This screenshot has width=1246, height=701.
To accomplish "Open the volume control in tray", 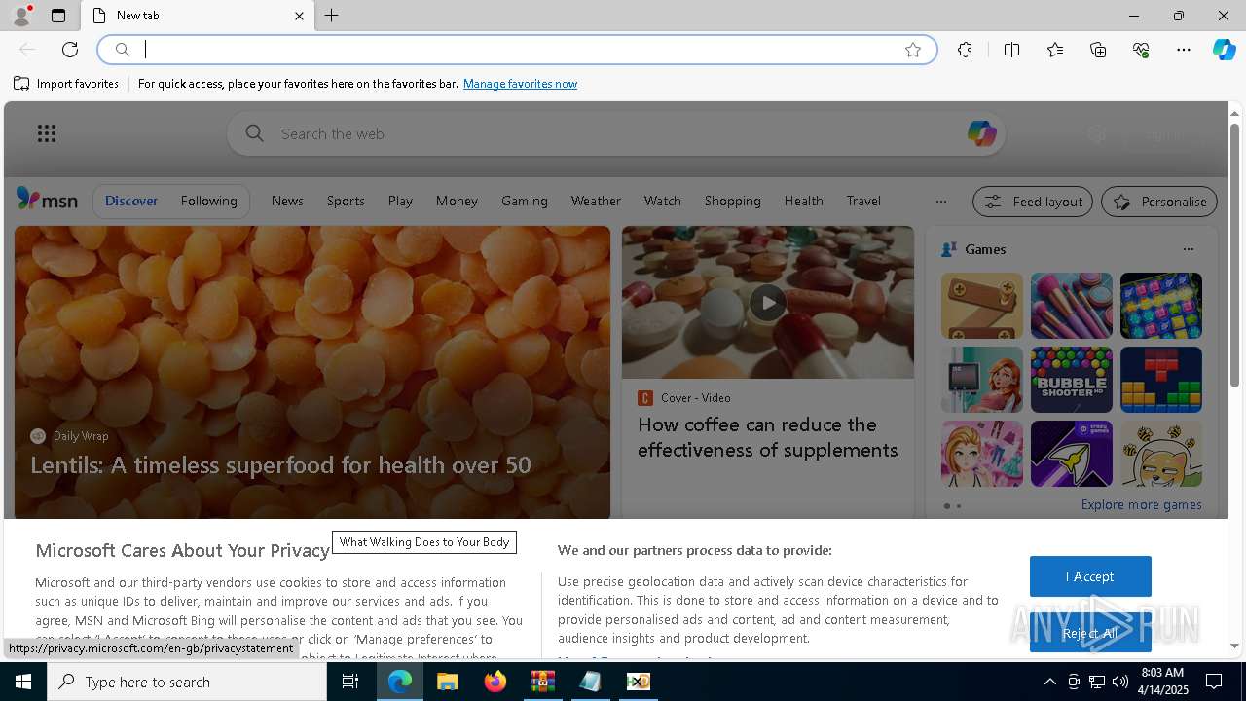I will tap(1120, 682).
